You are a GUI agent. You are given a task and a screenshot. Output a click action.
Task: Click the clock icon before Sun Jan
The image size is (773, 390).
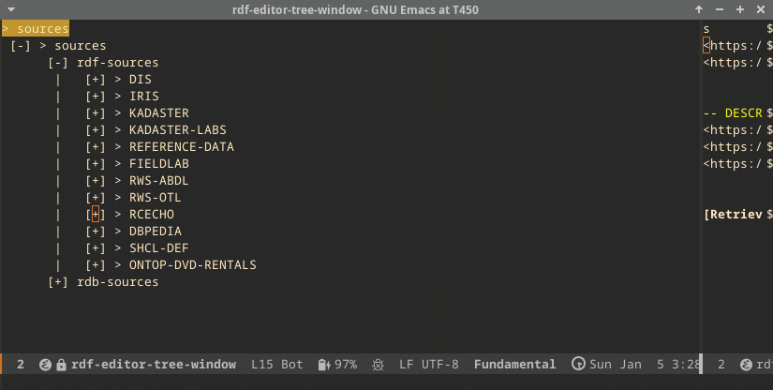coord(578,364)
